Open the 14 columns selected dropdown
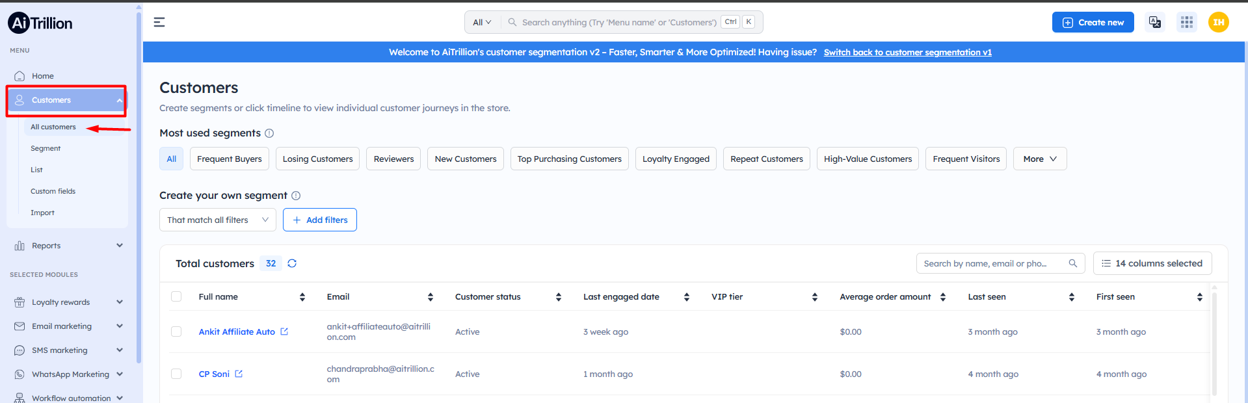The width and height of the screenshot is (1248, 403). coord(1152,263)
